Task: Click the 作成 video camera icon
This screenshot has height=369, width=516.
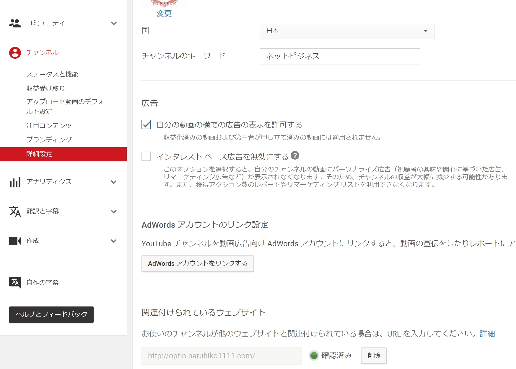Action: point(15,241)
